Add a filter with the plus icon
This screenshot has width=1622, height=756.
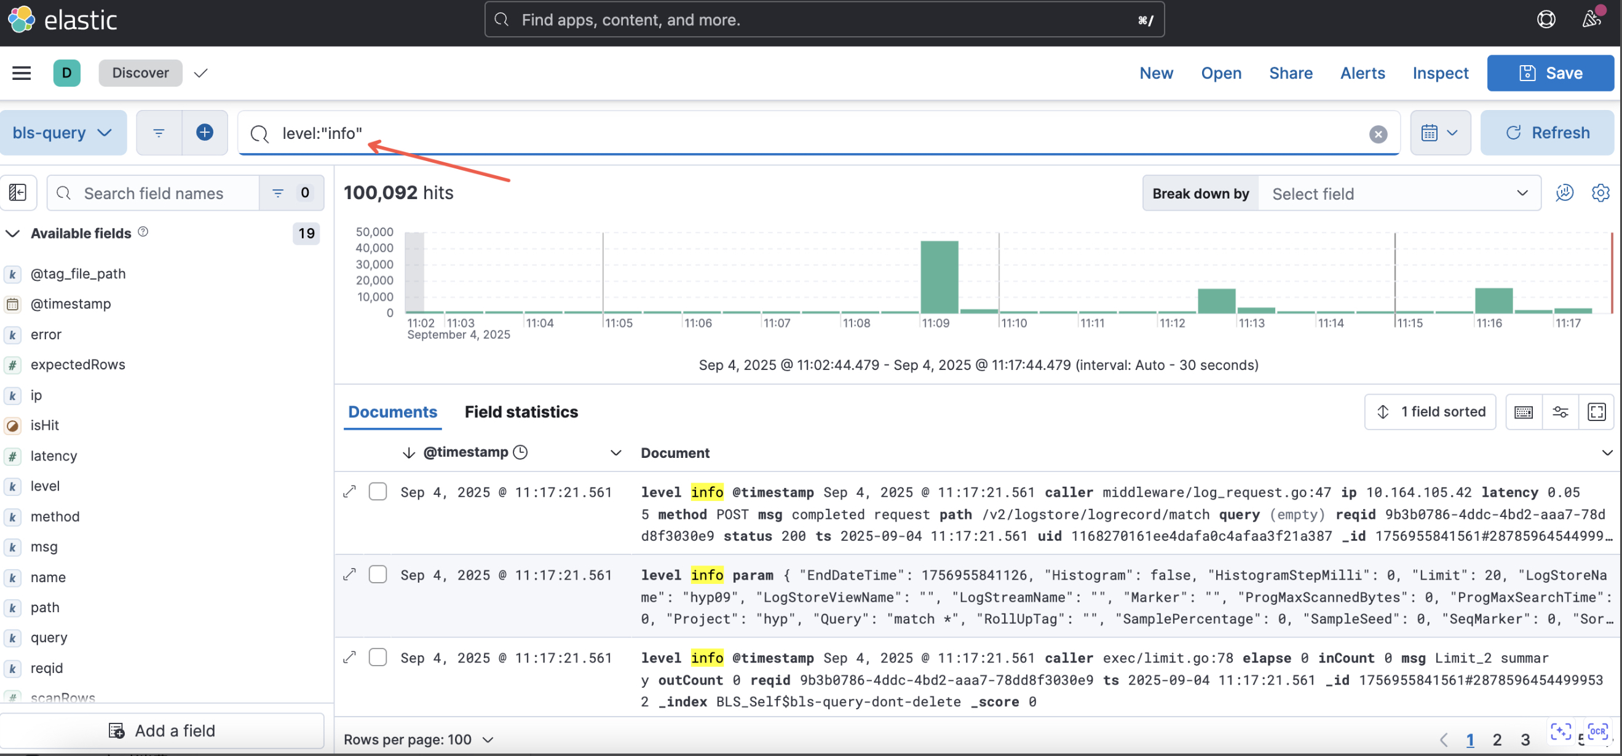(205, 133)
